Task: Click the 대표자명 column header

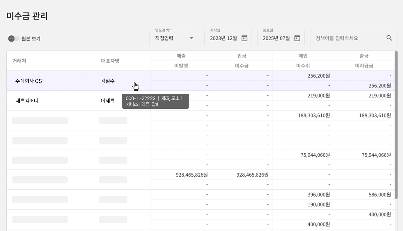Action: (110, 61)
